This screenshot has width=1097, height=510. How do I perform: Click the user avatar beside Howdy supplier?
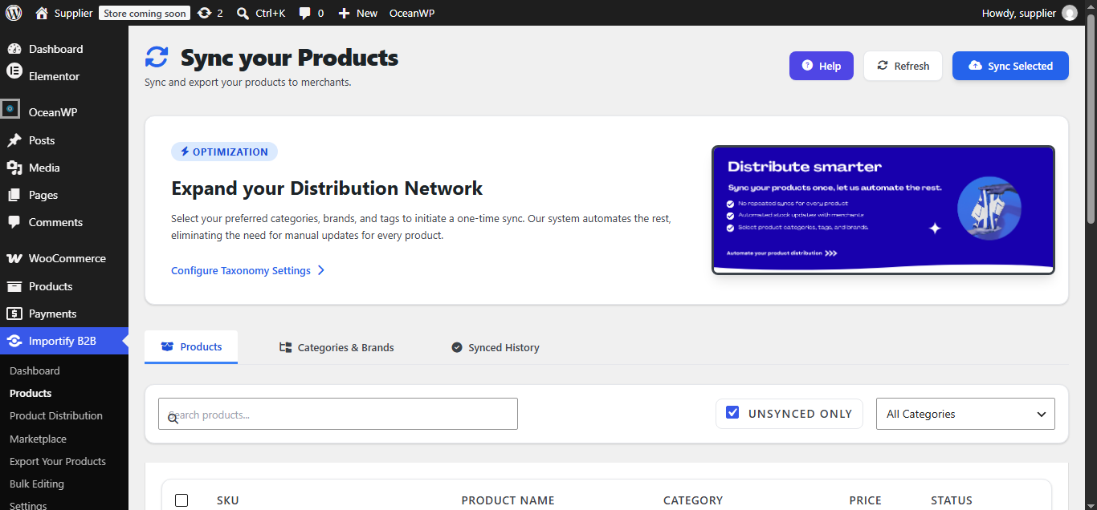(x=1070, y=13)
